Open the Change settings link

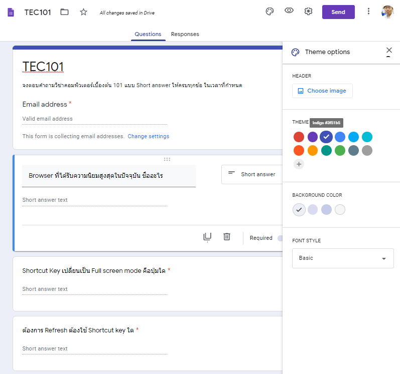click(148, 136)
